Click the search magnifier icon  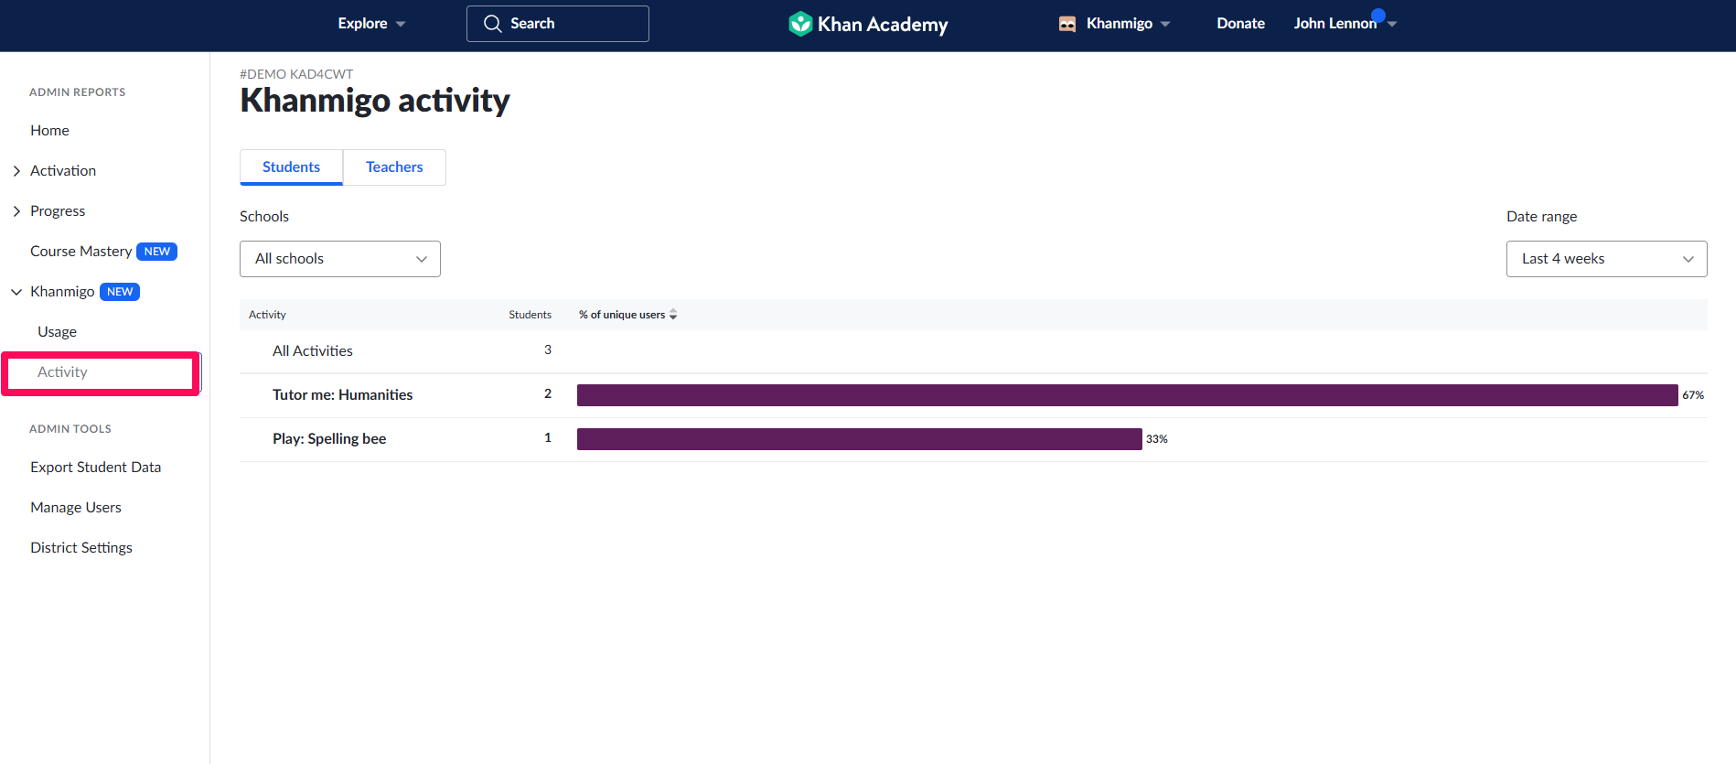pos(492,24)
